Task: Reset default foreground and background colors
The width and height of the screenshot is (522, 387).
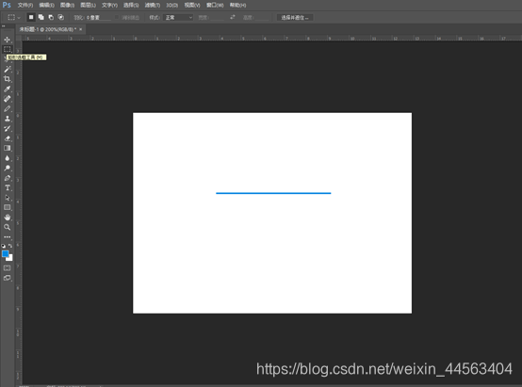Action: tap(4, 246)
